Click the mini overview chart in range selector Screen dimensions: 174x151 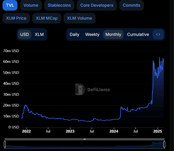[85, 145]
